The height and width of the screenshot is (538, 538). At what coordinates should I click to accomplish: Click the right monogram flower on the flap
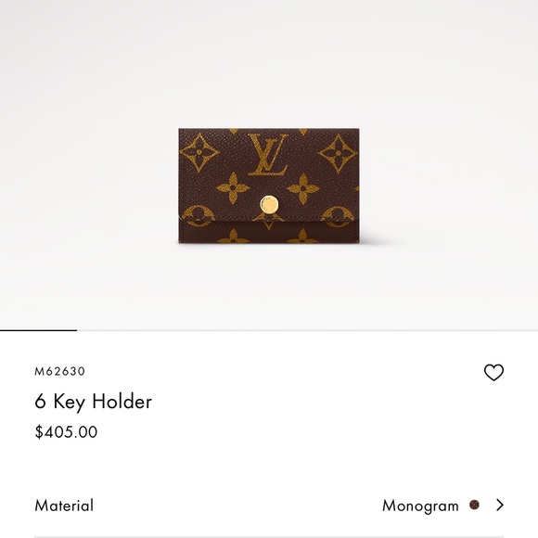(339, 153)
